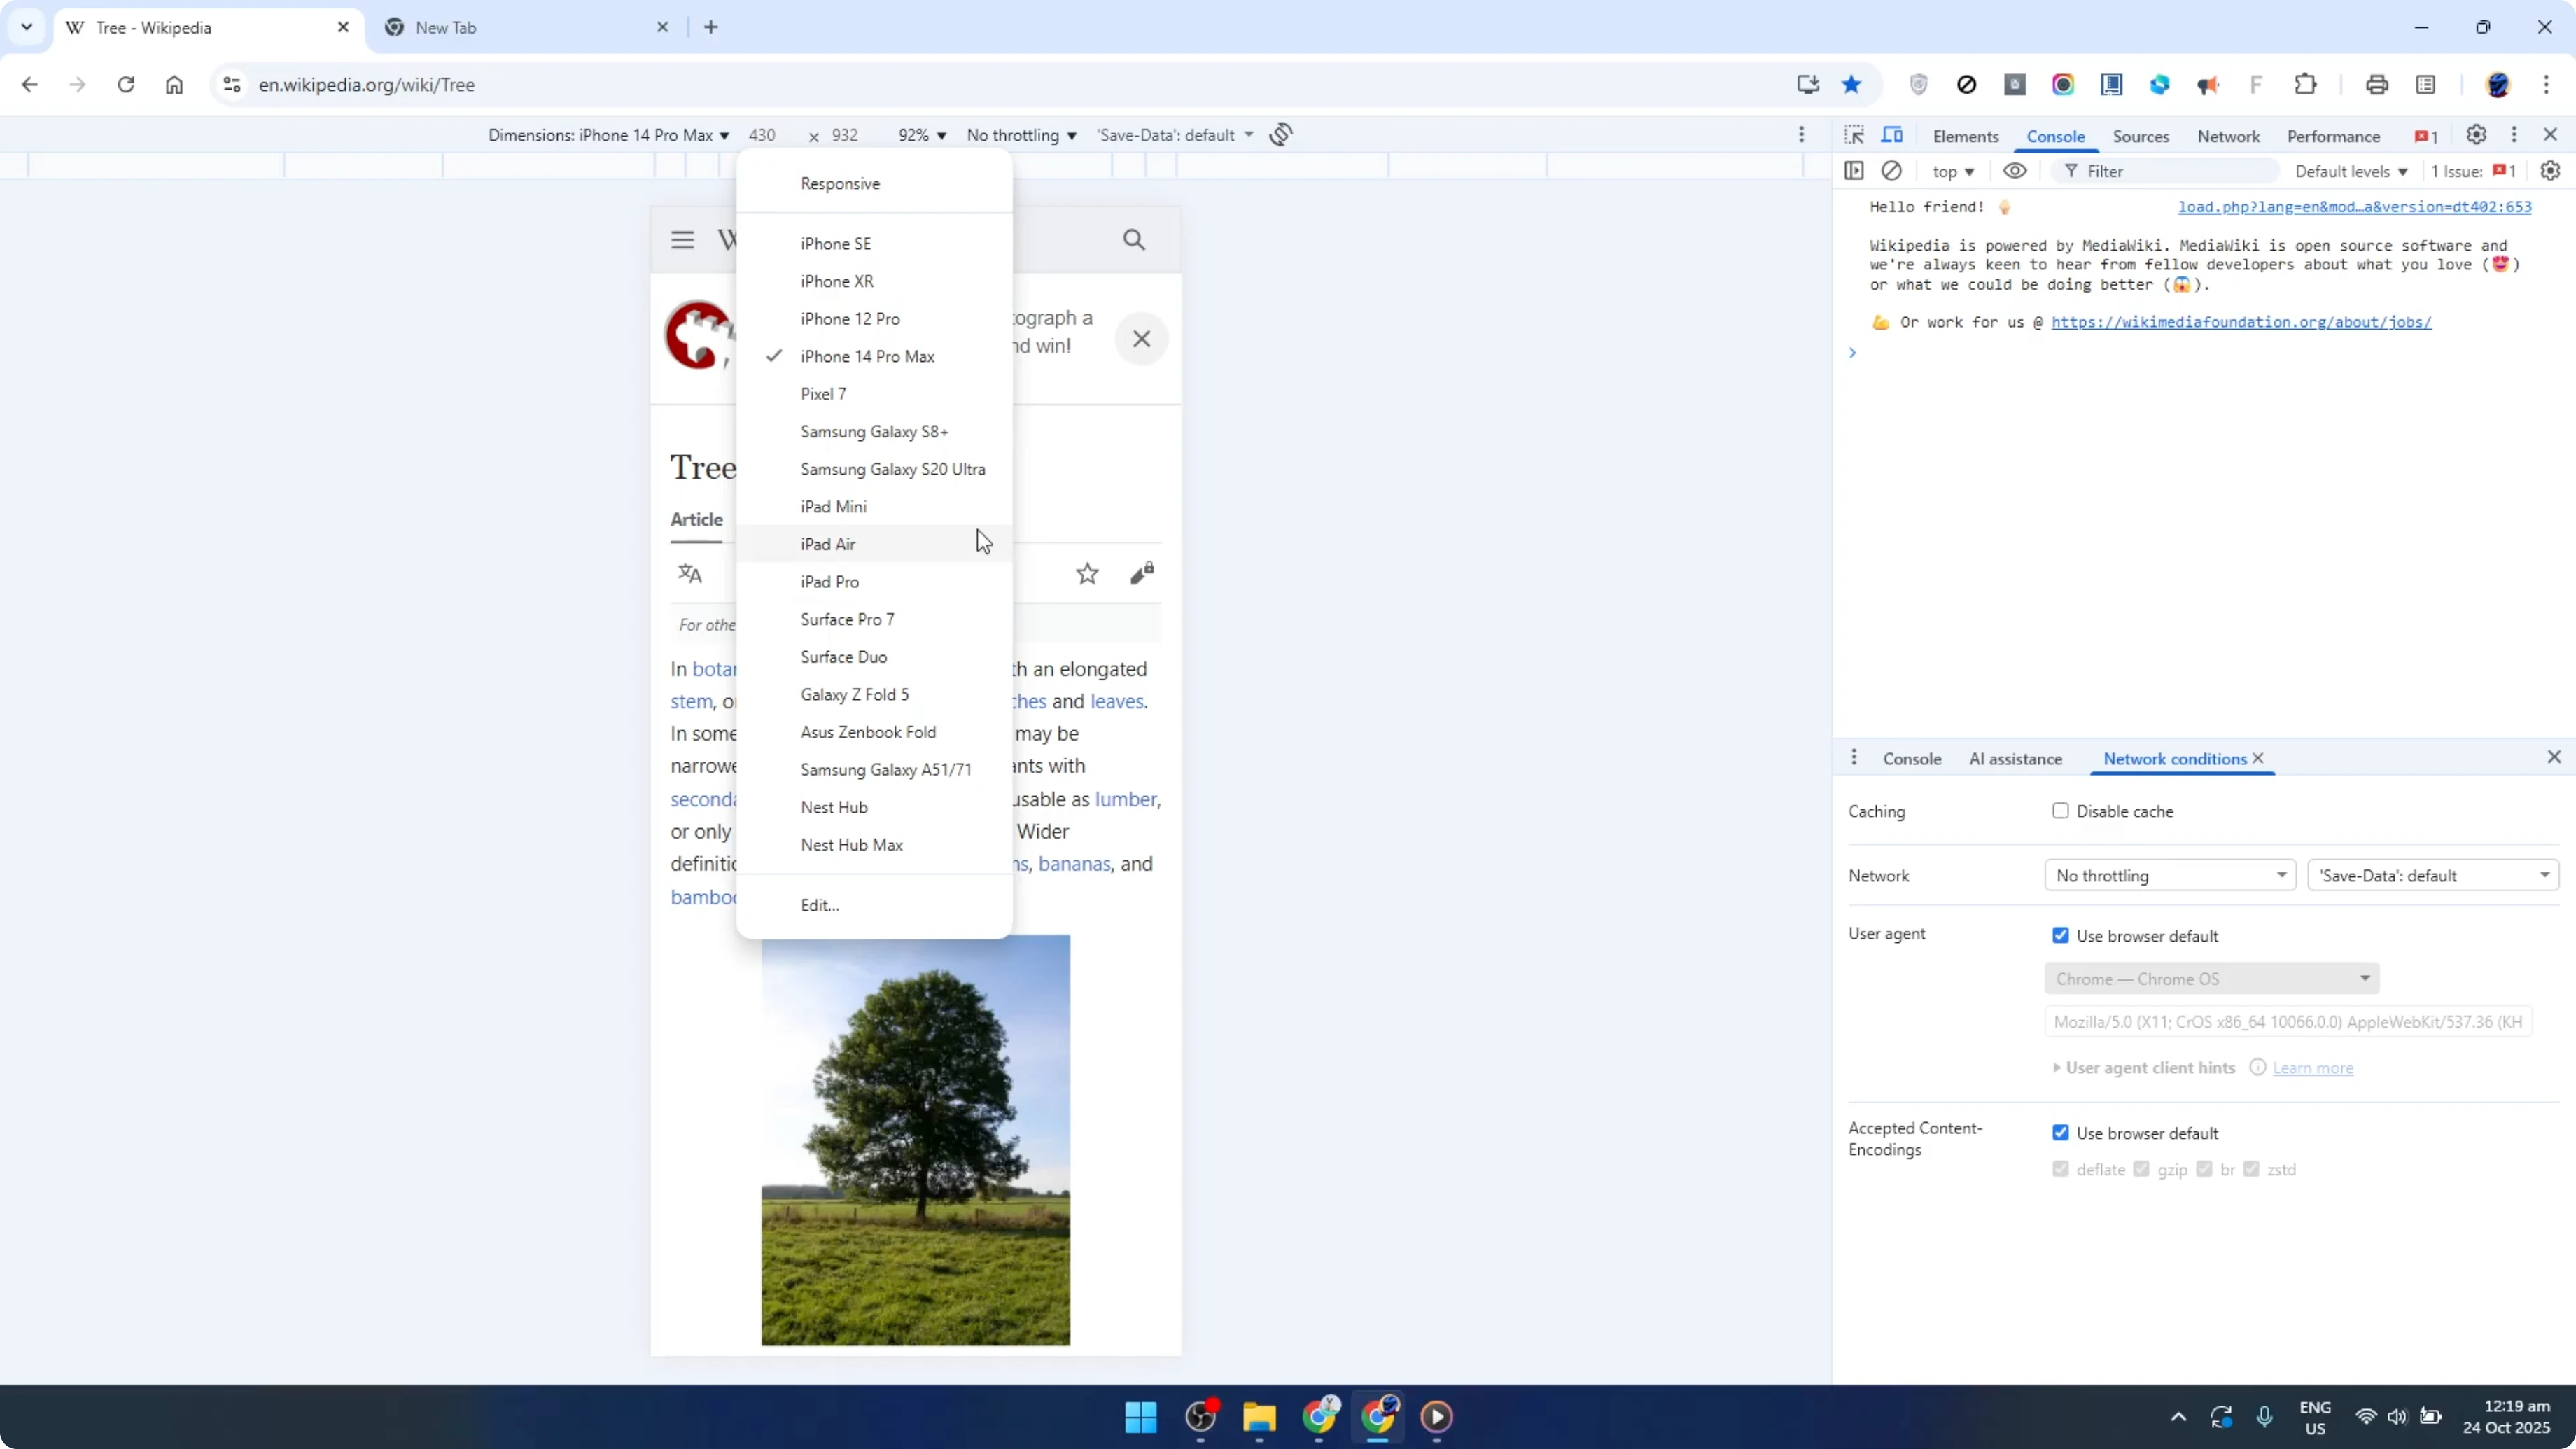
Task: Open the toolbar No throttling dropdown
Action: [1022, 135]
